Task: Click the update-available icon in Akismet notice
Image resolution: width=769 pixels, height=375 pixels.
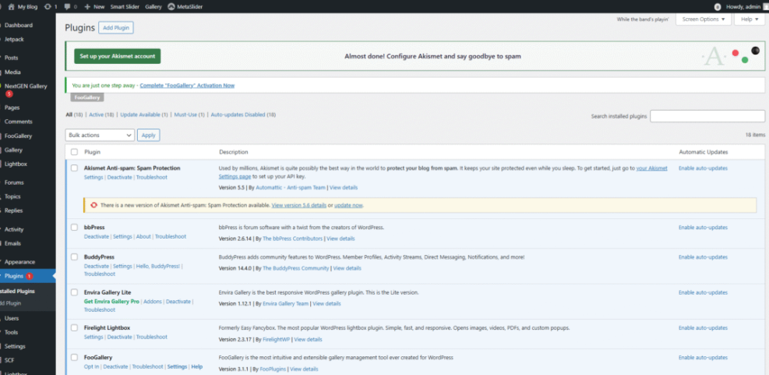Action: tap(94, 205)
